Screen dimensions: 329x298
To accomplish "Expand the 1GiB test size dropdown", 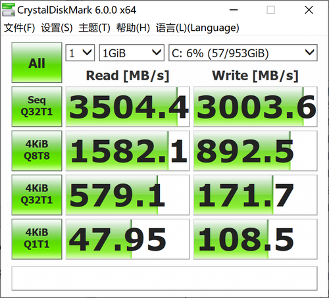I will click(132, 53).
